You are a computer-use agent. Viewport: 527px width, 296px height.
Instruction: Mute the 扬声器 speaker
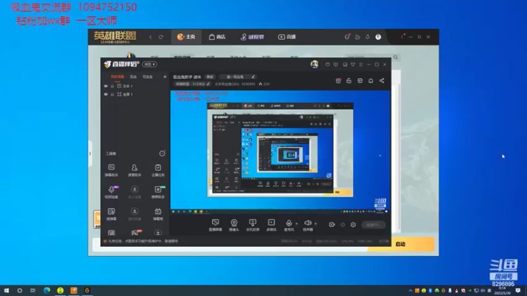pyautogui.click(x=308, y=225)
